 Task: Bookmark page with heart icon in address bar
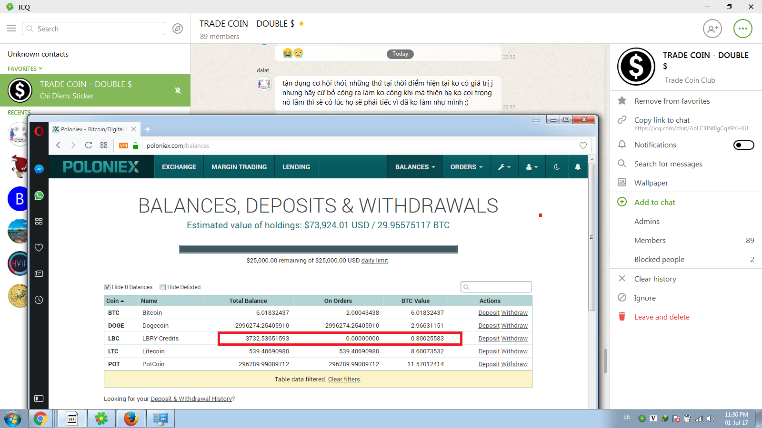pyautogui.click(x=583, y=146)
